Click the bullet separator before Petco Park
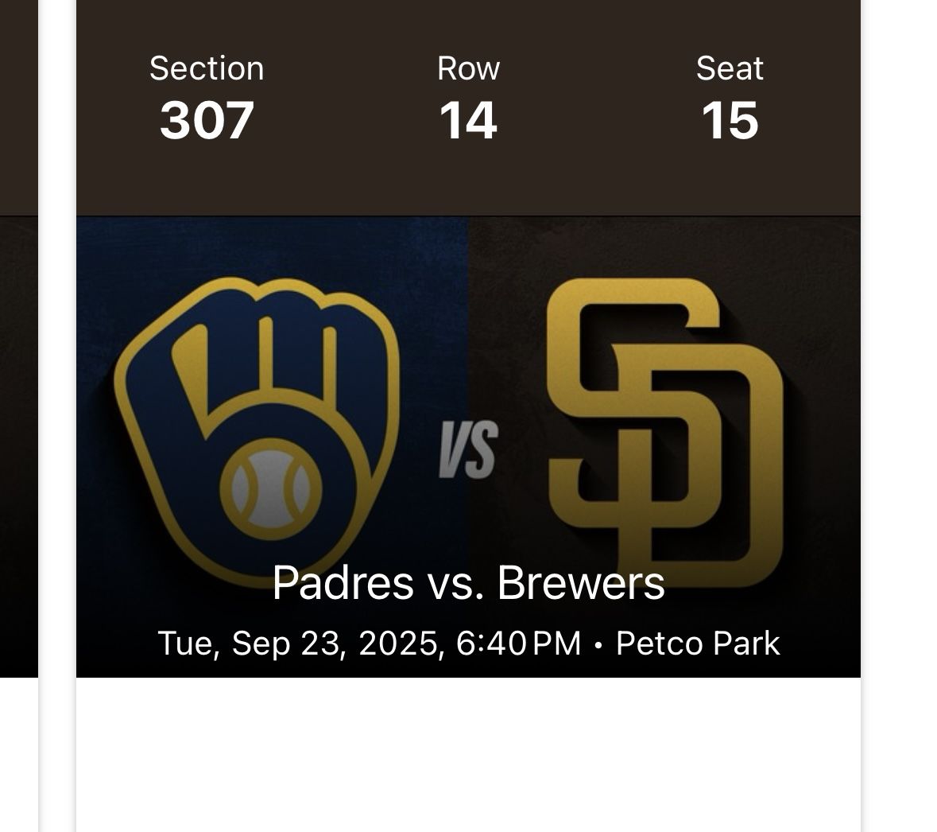The height and width of the screenshot is (832, 937). coord(598,644)
